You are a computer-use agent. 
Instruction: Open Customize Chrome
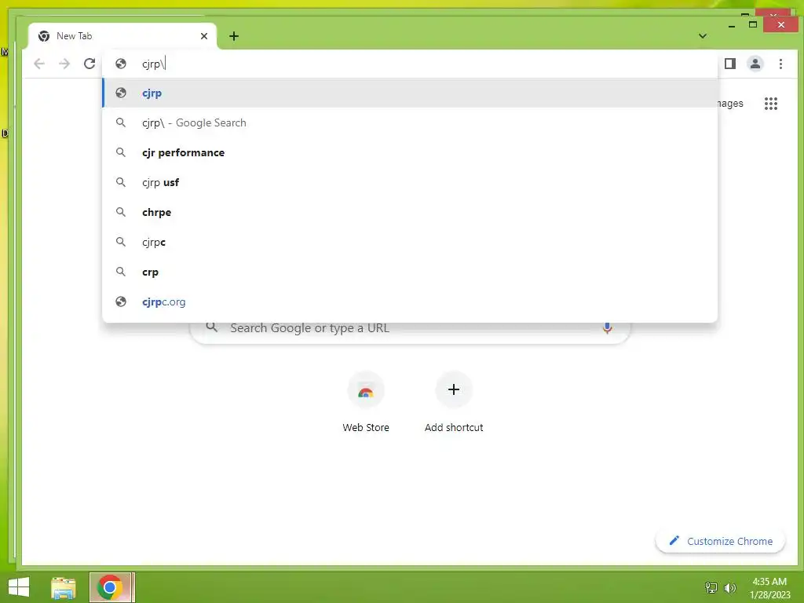(721, 541)
